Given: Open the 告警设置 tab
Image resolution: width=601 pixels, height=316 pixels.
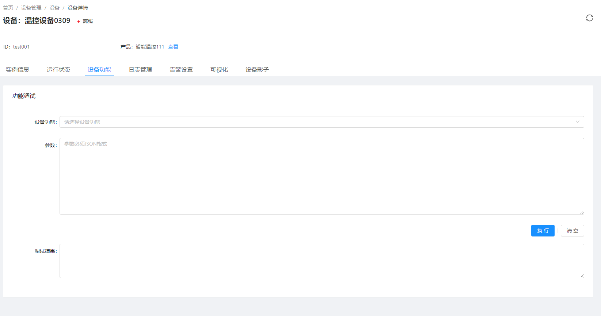Looking at the screenshot, I should (181, 70).
